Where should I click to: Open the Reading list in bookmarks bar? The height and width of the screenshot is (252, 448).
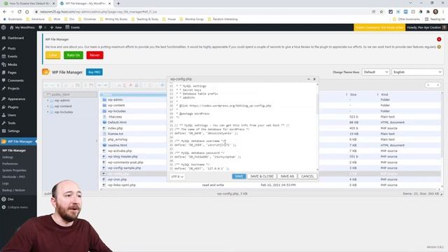435,19
